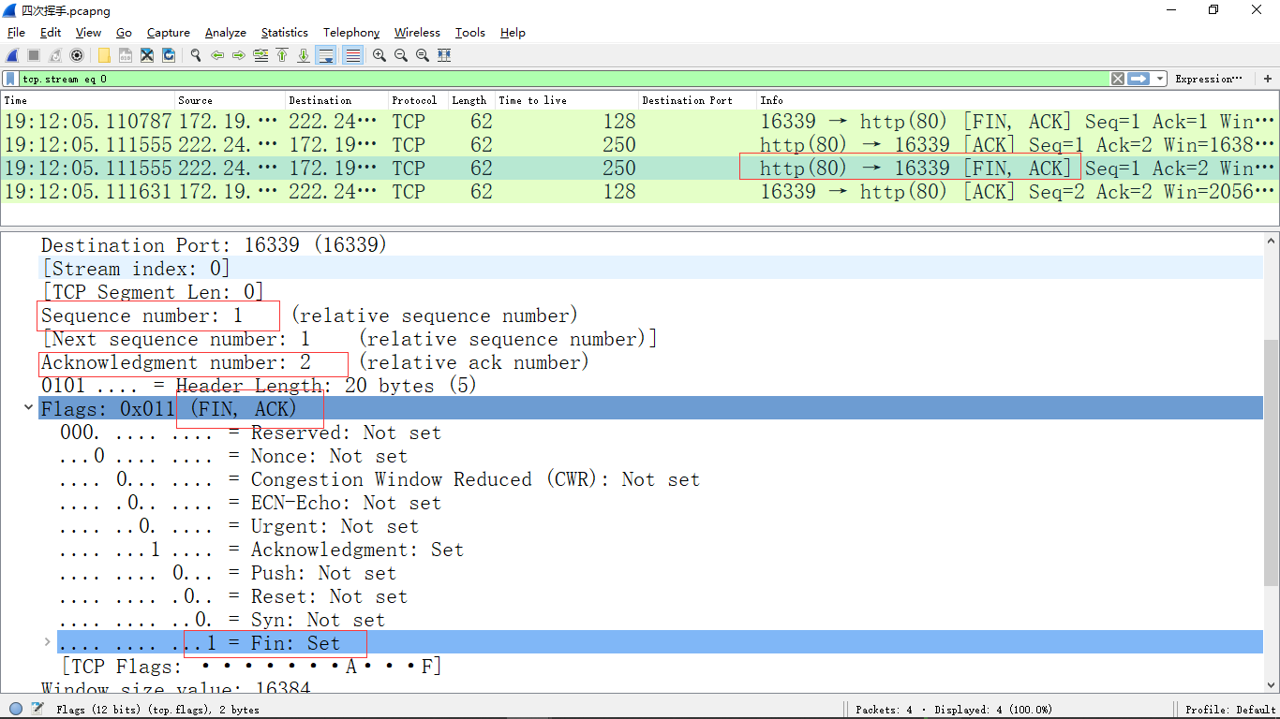The height and width of the screenshot is (719, 1280).
Task: Zoom out the main window text
Action: point(401,55)
